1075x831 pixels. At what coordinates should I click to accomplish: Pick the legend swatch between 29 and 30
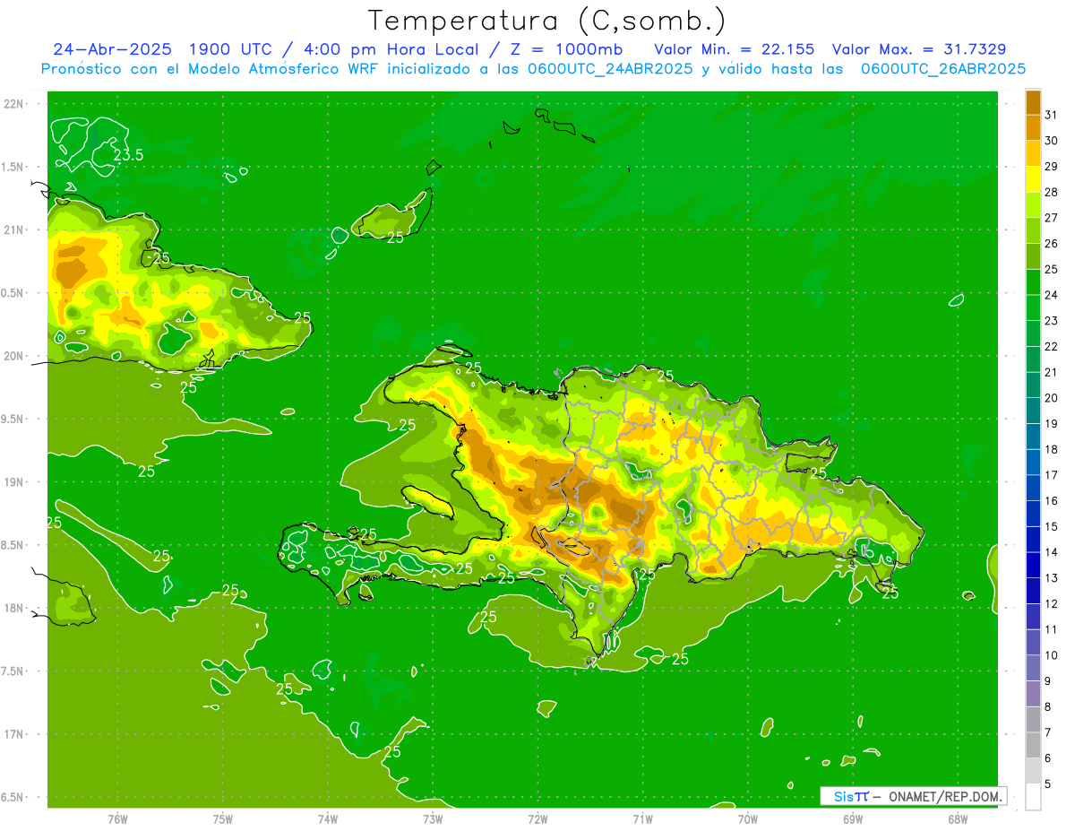click(1033, 153)
